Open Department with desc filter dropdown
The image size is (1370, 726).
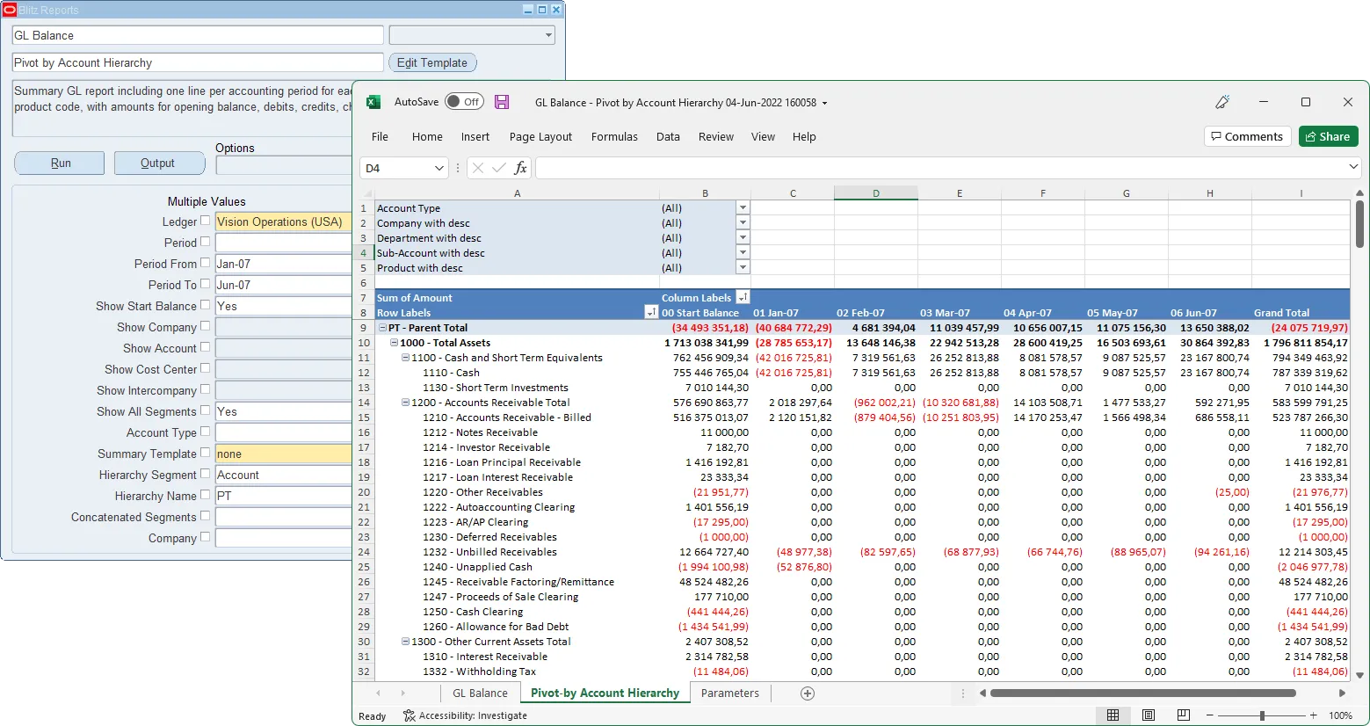pyautogui.click(x=743, y=238)
